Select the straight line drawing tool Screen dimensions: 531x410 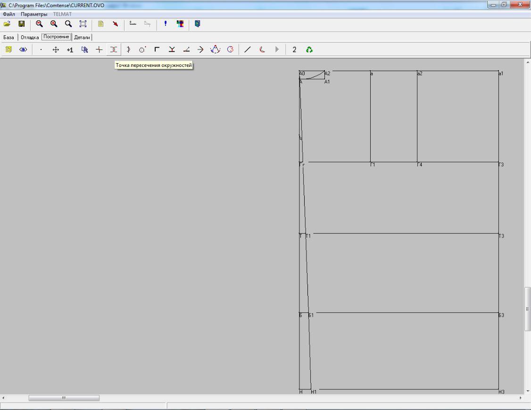pos(248,50)
